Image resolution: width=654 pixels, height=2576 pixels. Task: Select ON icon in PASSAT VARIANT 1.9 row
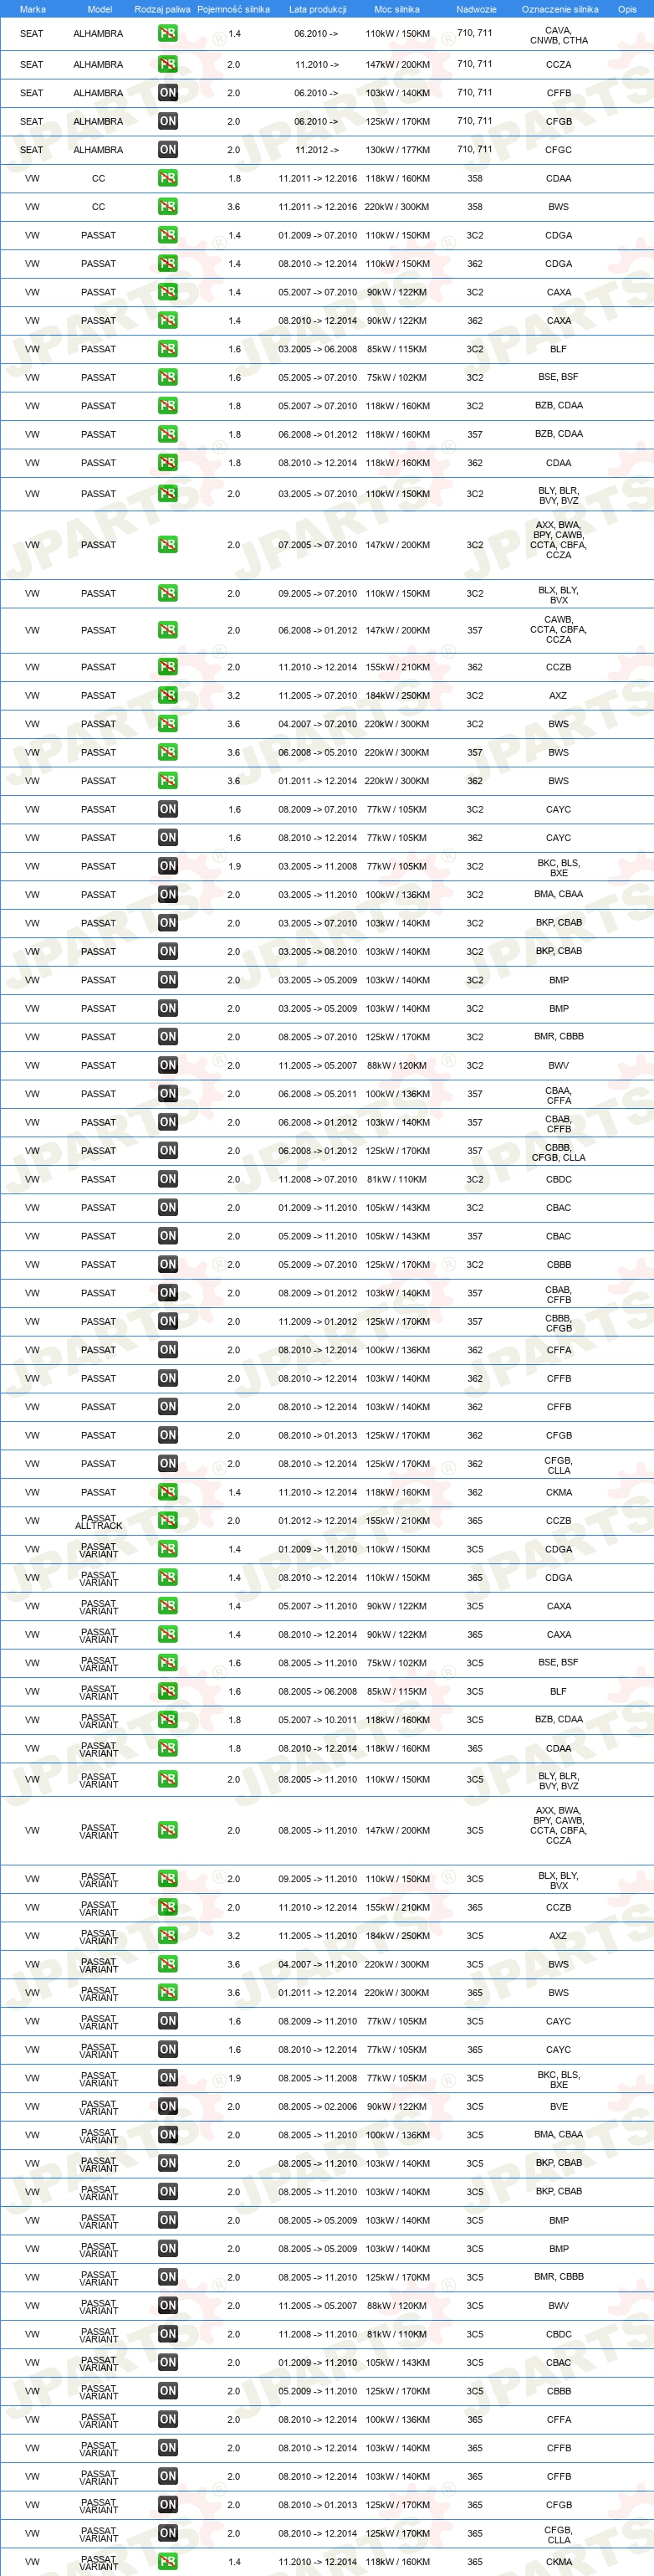pyautogui.click(x=168, y=2078)
